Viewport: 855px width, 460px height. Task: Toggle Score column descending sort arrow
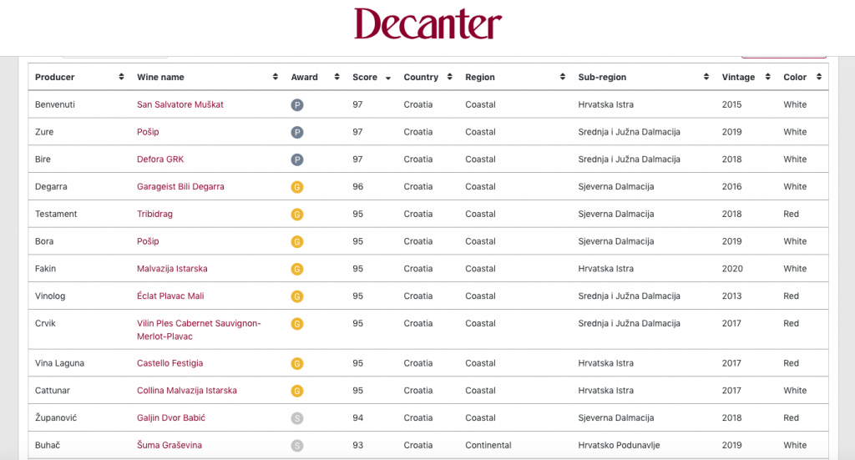pos(388,78)
